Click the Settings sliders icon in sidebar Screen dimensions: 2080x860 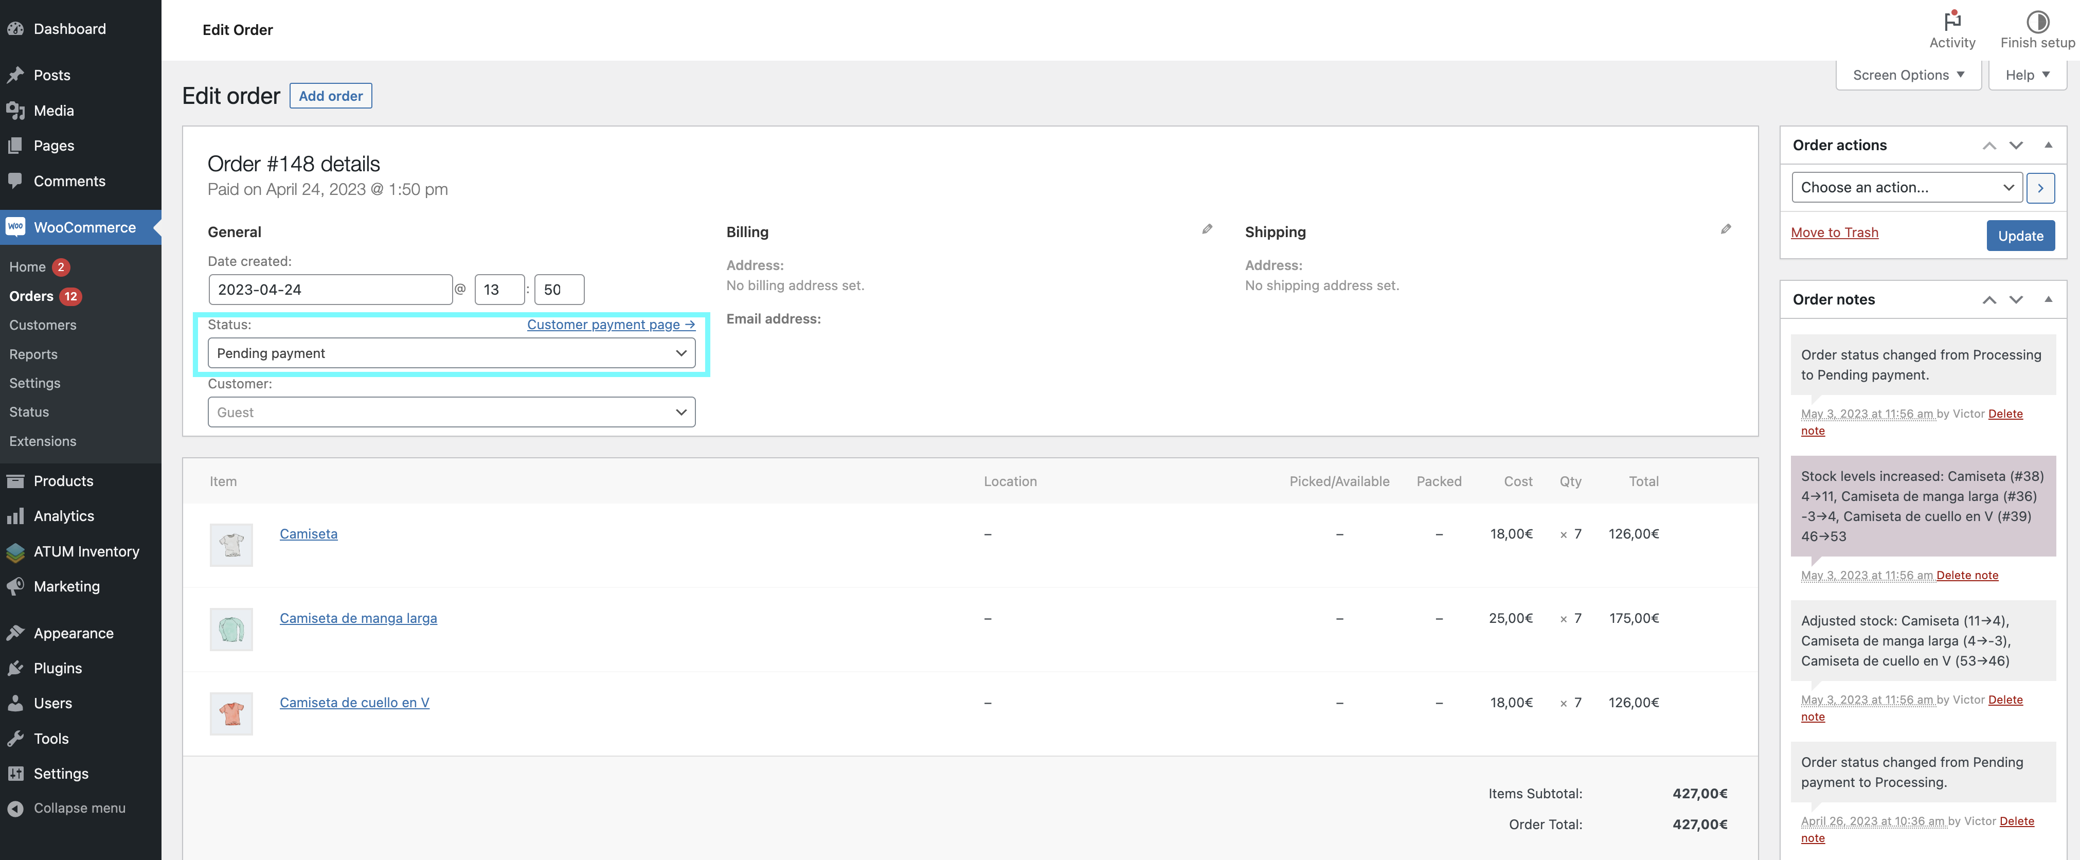(15, 774)
